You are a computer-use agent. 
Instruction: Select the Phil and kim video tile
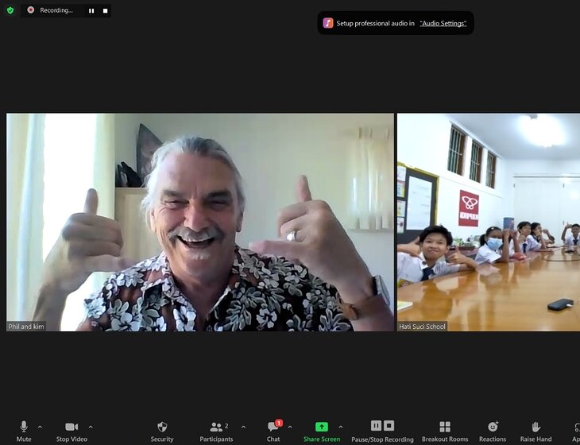coord(200,222)
